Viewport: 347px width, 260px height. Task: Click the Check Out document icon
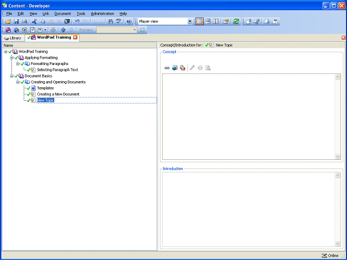267,22
